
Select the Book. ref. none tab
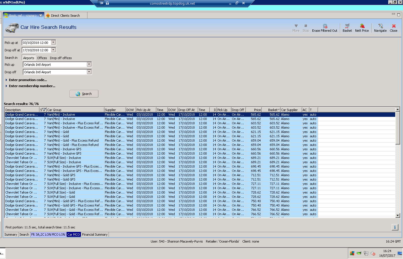pos(23,16)
